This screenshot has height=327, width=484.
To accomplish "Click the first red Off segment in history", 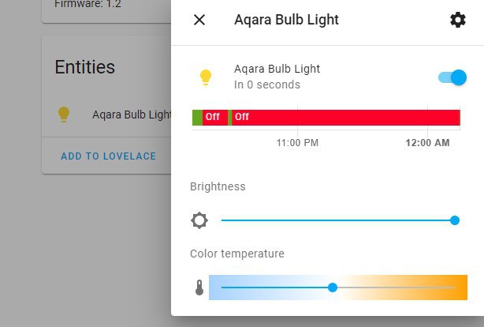I will (215, 118).
